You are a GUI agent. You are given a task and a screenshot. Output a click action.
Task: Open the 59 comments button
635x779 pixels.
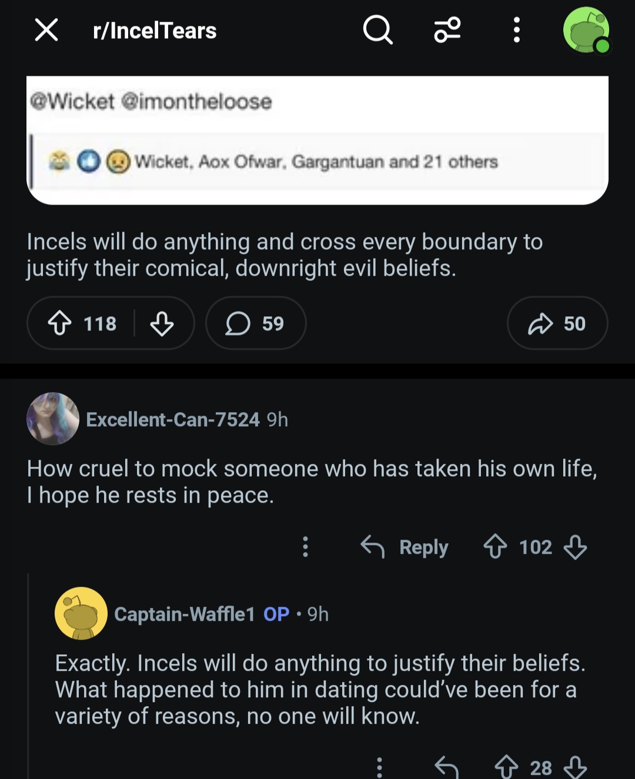256,323
